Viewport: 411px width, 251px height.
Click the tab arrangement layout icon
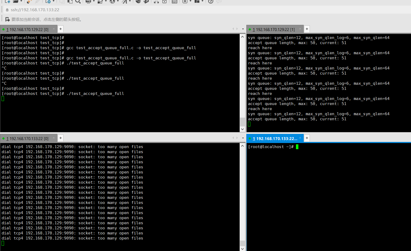click(x=197, y=1)
